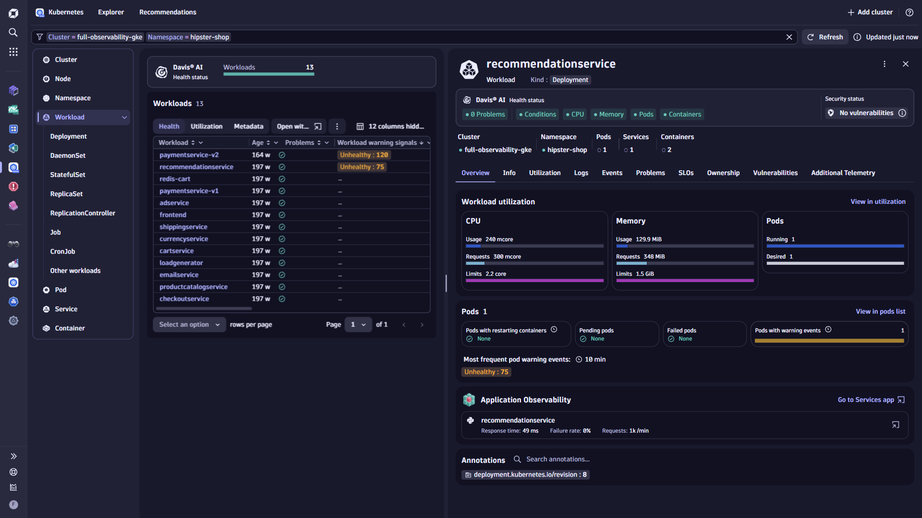Image resolution: width=922 pixels, height=518 pixels.
Task: Click vulnerabilities info icon
Action: [902, 113]
